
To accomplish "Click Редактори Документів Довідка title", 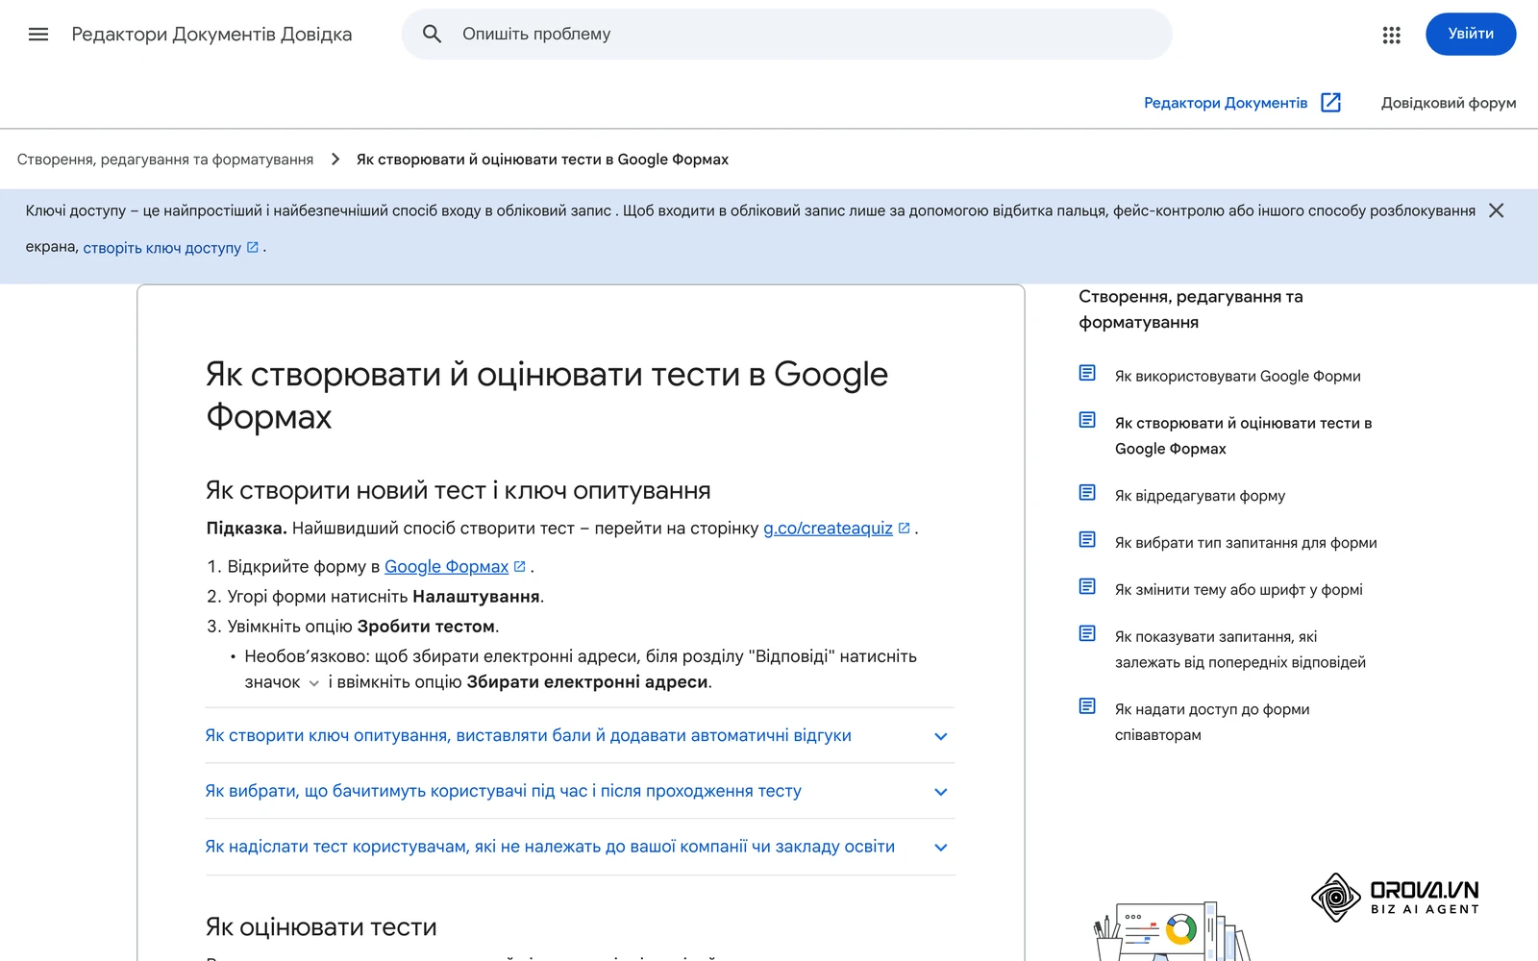I will click(211, 35).
